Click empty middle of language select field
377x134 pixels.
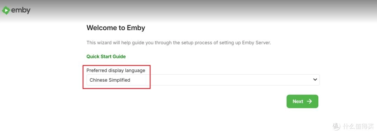tap(216, 80)
